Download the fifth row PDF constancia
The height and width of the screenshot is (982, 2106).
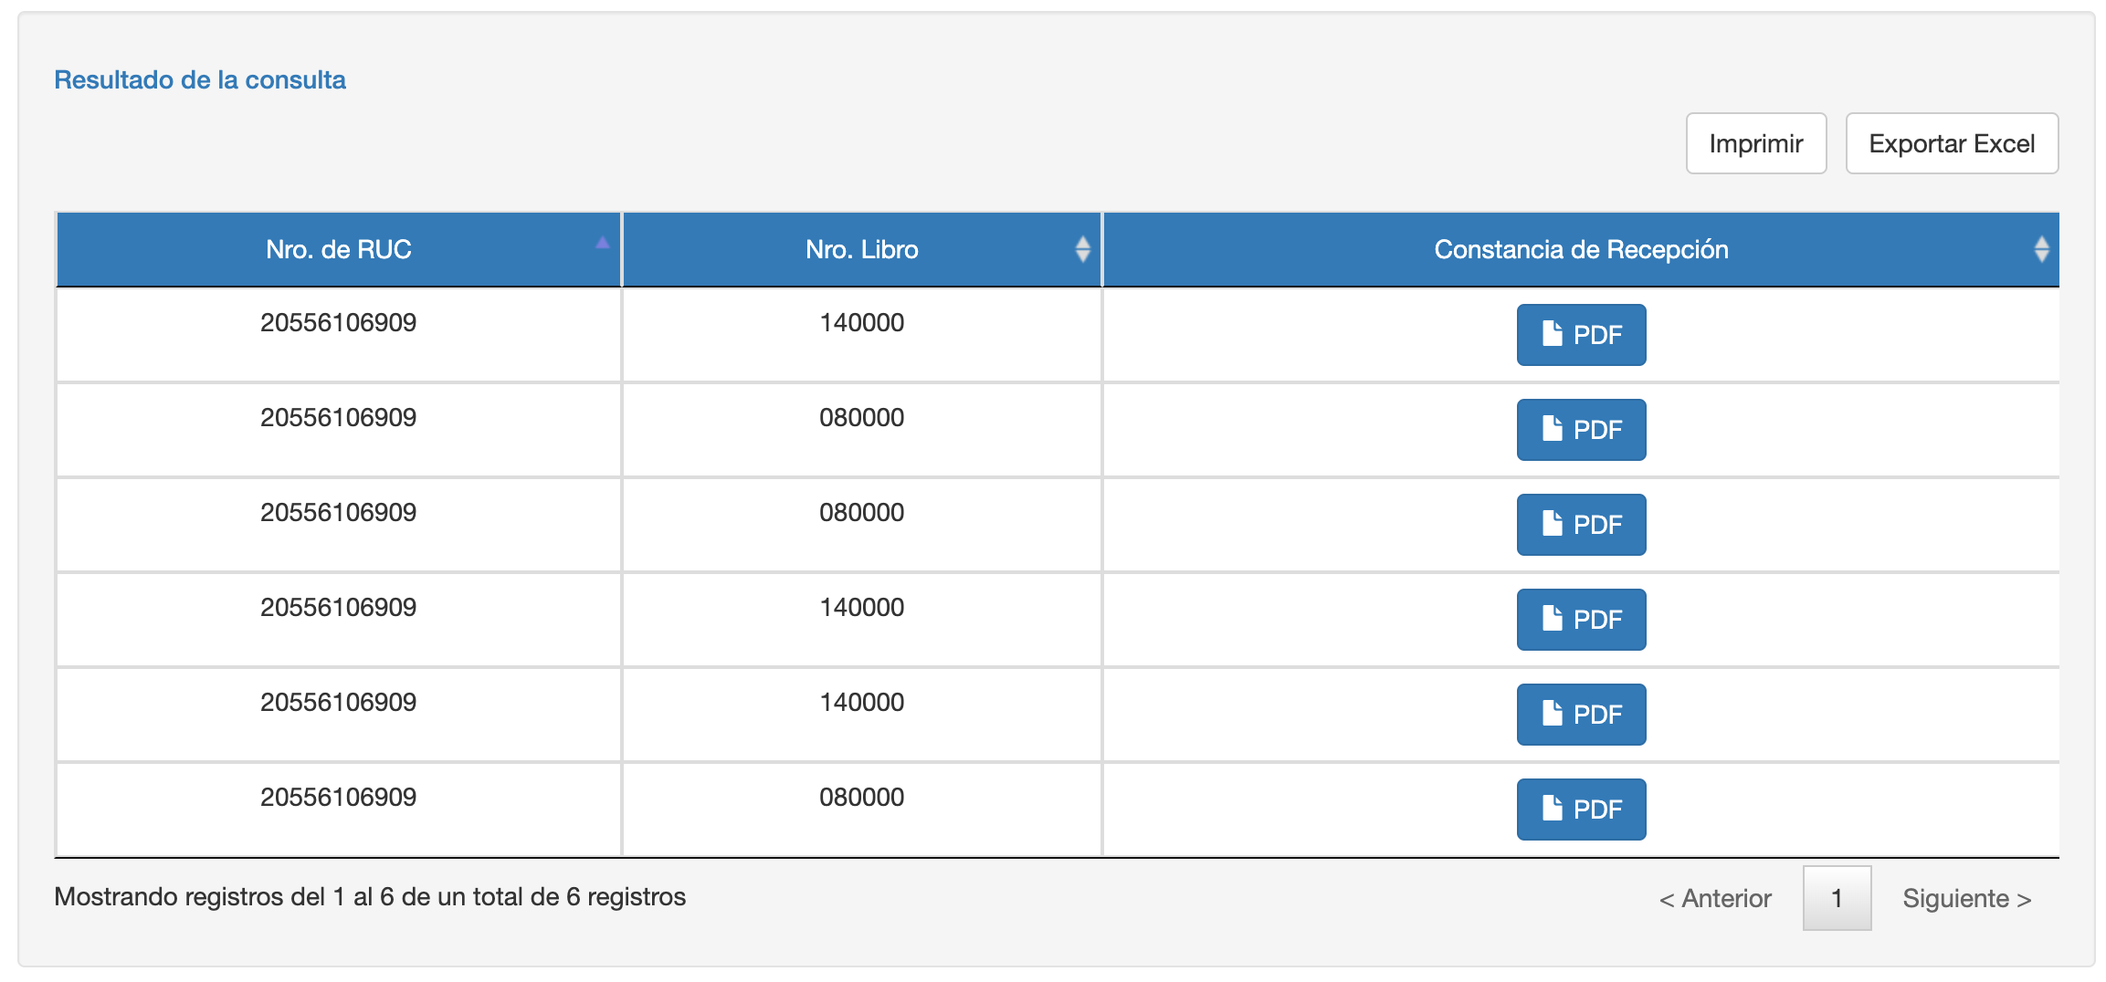[1581, 715]
